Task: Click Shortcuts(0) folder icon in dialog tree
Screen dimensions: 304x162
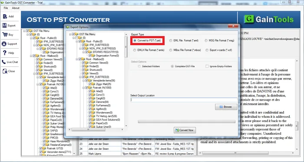Action: pos(87,70)
